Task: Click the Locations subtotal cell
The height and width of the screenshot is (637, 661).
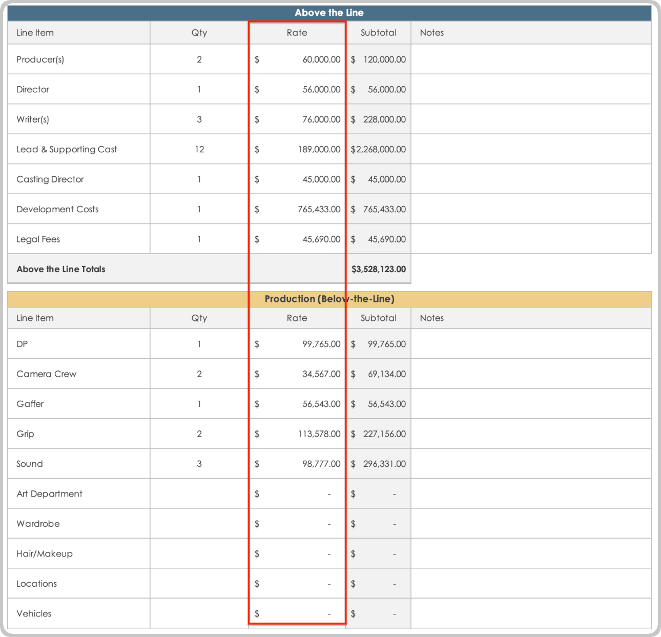Action: click(x=378, y=584)
